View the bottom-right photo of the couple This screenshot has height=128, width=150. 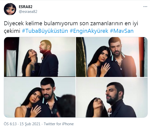coord(112,97)
